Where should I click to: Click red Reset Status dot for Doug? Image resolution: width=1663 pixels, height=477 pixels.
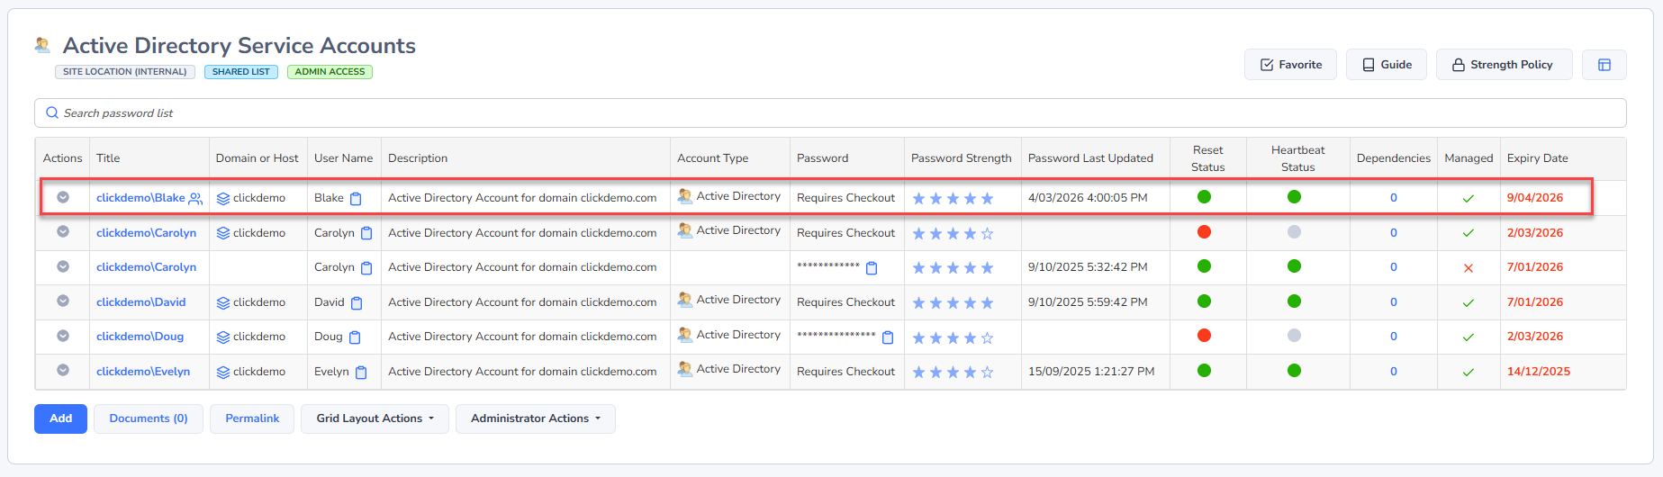point(1204,336)
